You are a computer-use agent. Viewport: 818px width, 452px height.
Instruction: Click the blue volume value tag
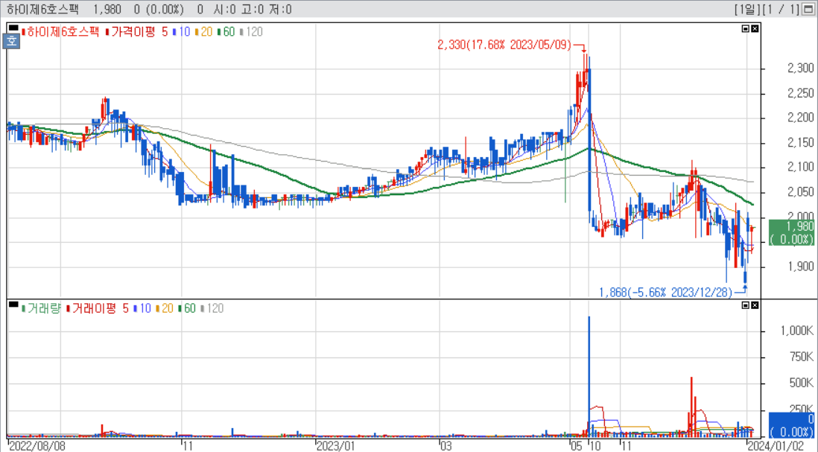791,425
